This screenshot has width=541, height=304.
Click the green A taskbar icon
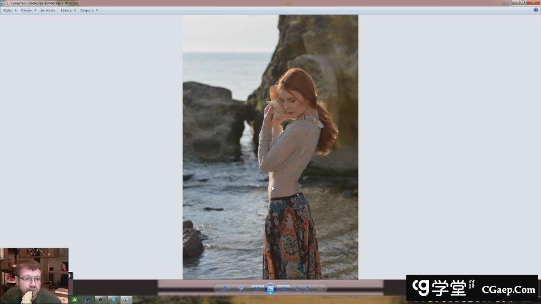coord(74,299)
